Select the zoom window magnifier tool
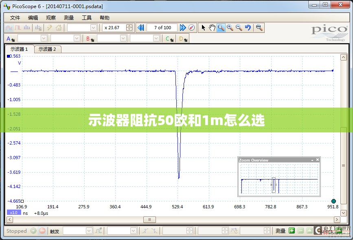 pos(221,28)
